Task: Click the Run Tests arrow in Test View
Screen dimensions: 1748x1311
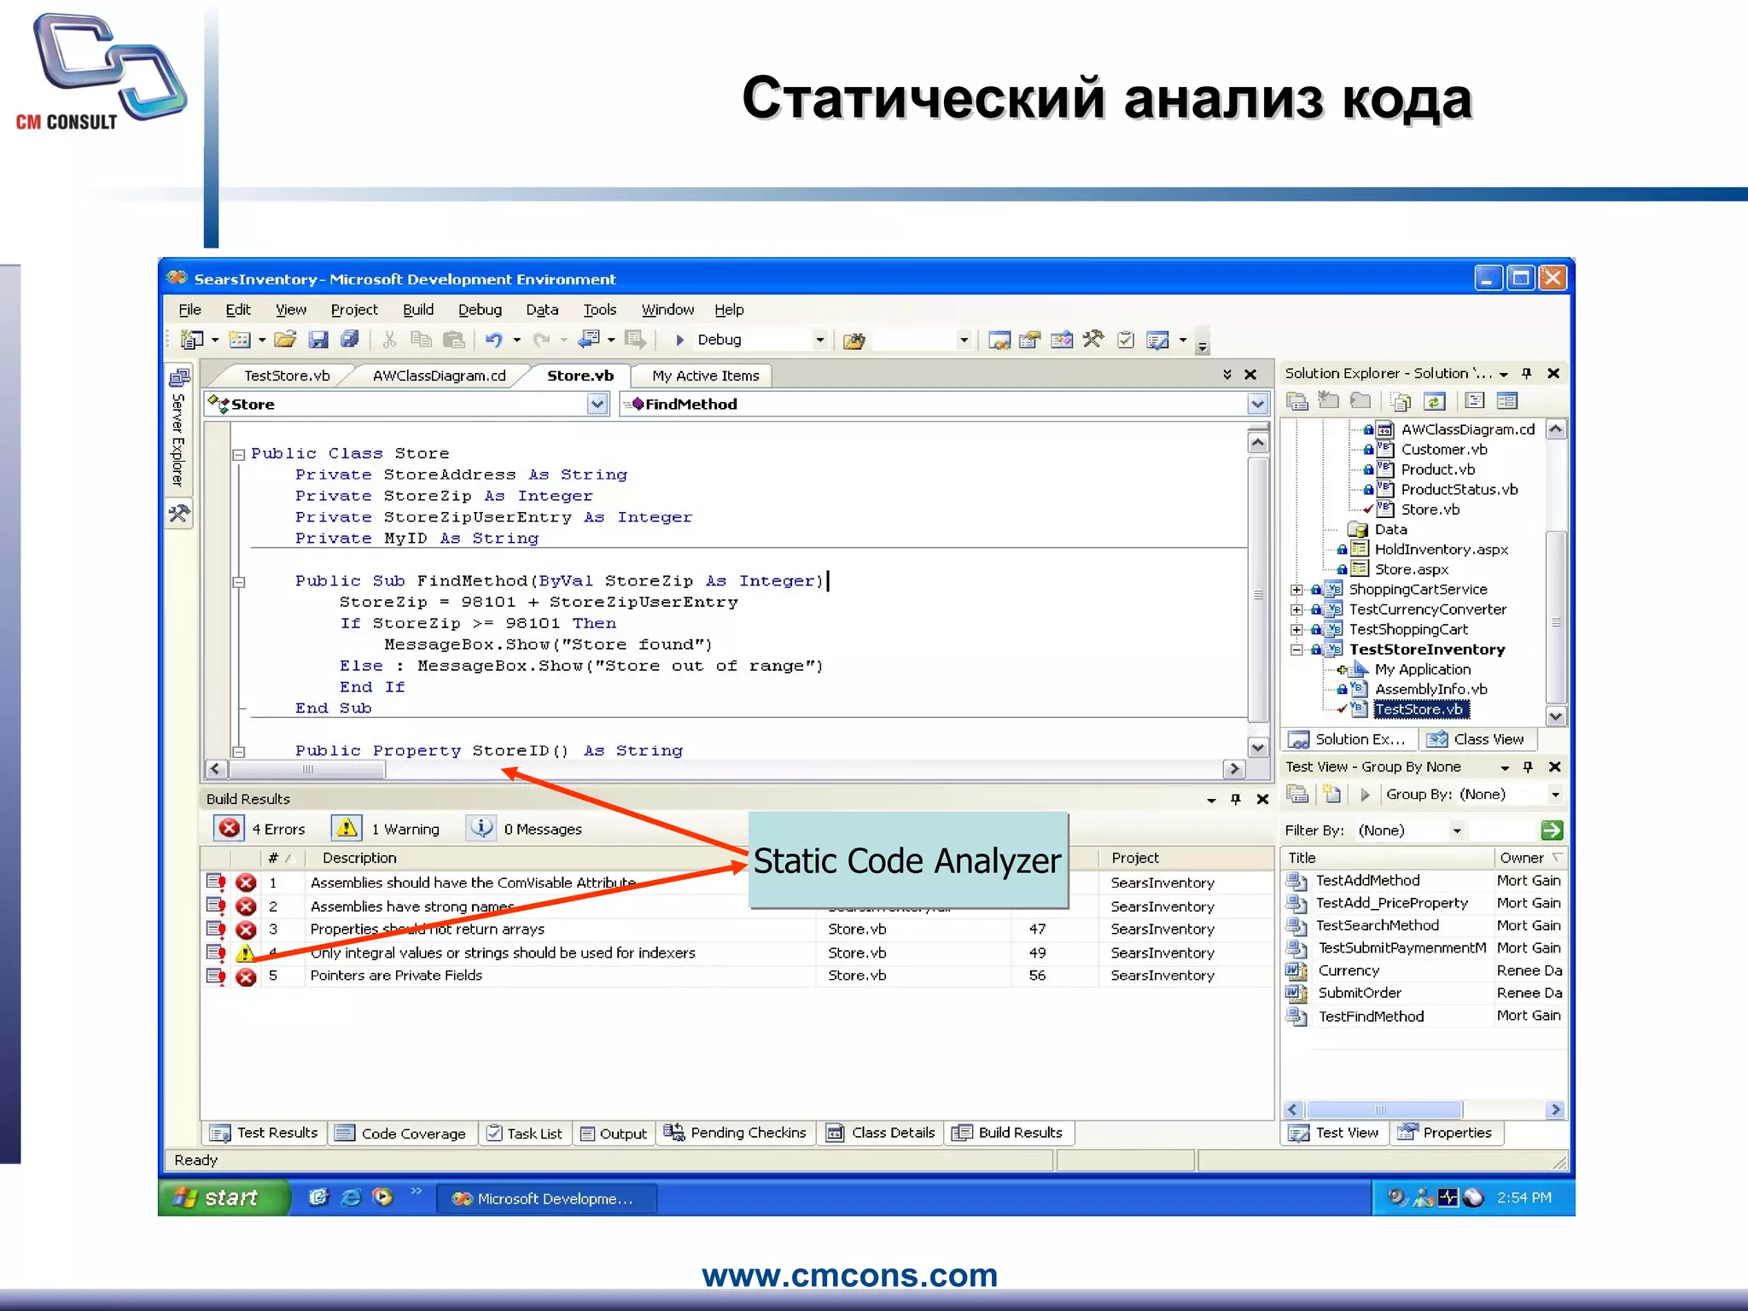Action: click(1365, 795)
